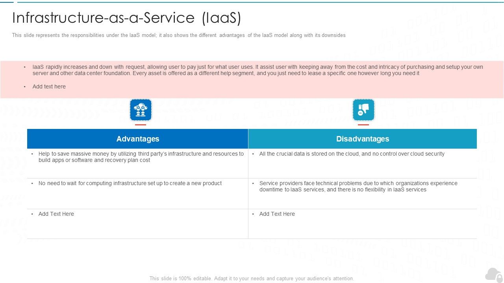Click the advantages robot icon
The height and width of the screenshot is (283, 504).
point(141,110)
